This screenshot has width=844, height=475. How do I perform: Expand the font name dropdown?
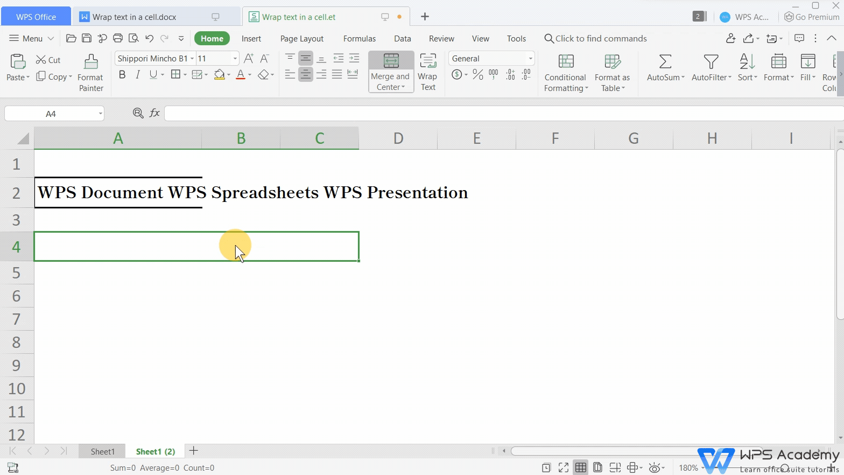tap(192, 58)
